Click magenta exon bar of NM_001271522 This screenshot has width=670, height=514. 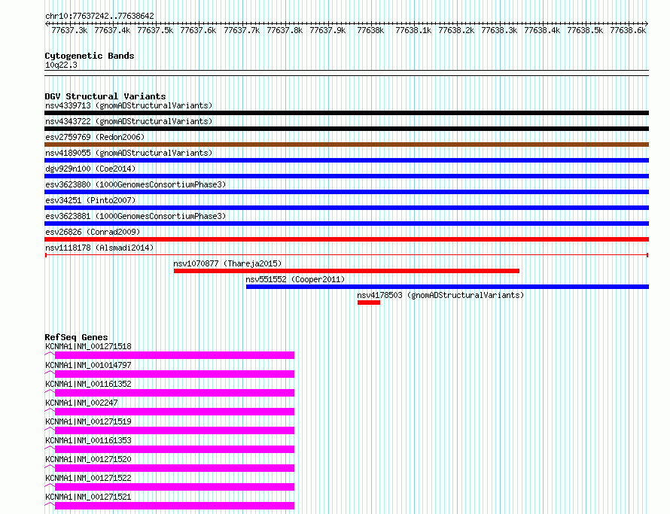[175, 487]
